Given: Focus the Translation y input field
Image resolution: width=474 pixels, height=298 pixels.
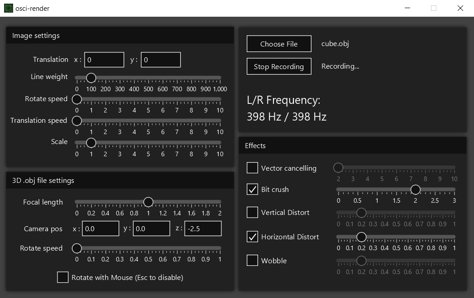Looking at the screenshot, I should coord(161,60).
